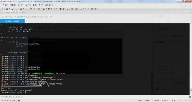Click the lock icon beside telnet address
Screen dimensions: 192x102
tap(4, 12)
